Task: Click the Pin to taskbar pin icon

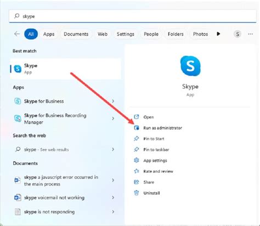Action: (137, 149)
